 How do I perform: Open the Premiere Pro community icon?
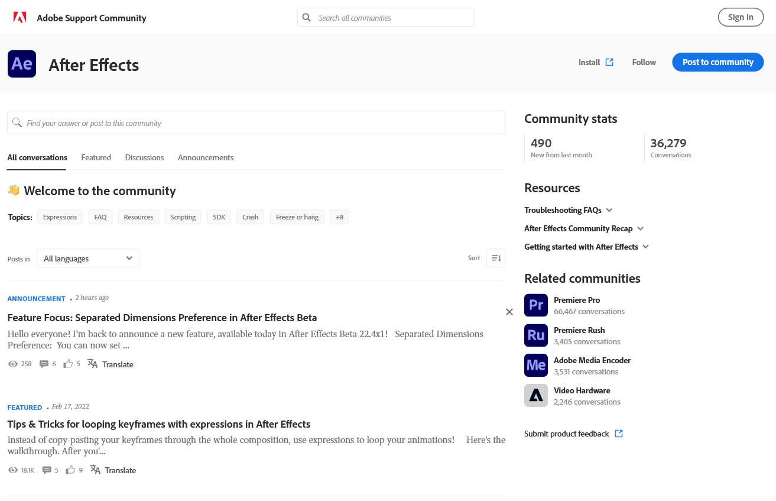[535, 305]
